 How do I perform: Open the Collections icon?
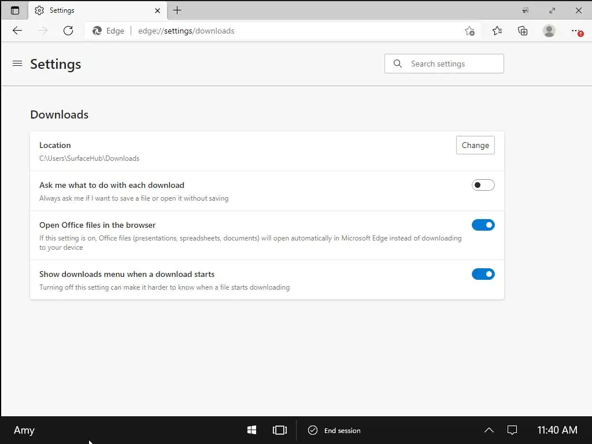523,31
